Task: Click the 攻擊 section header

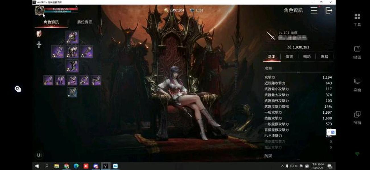Action: (x=268, y=68)
